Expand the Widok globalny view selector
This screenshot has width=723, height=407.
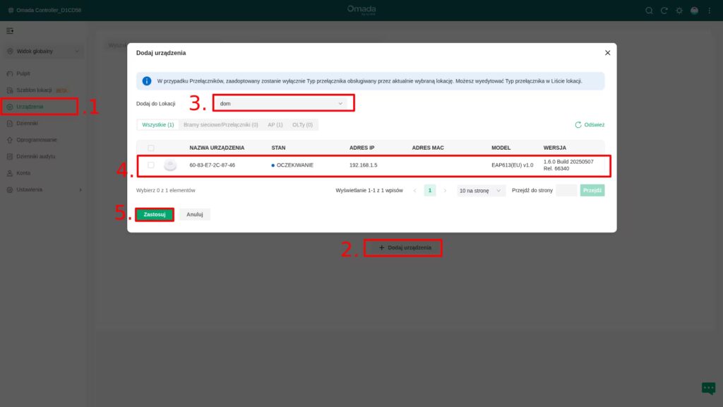pos(44,51)
